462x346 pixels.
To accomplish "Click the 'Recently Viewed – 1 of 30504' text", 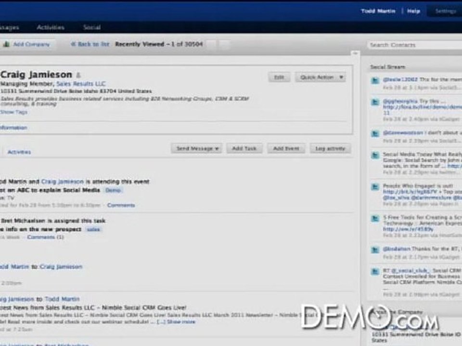I will click(159, 44).
